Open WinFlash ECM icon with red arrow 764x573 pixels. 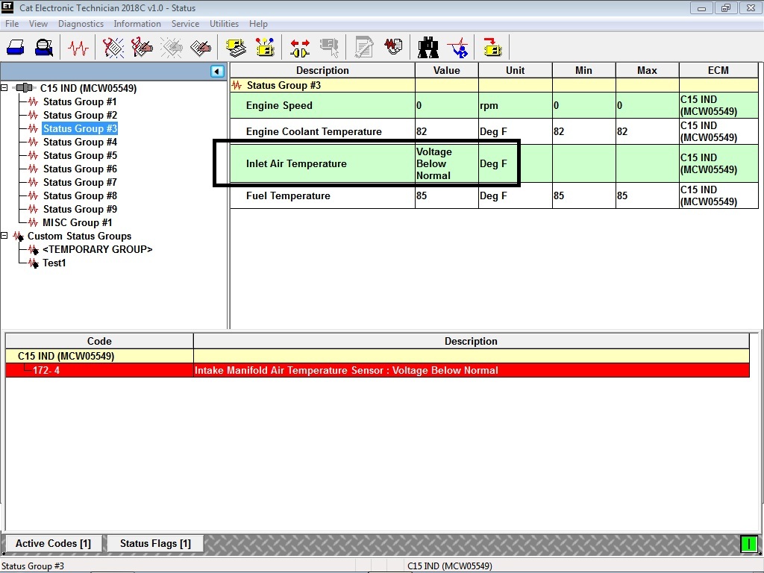coord(492,48)
